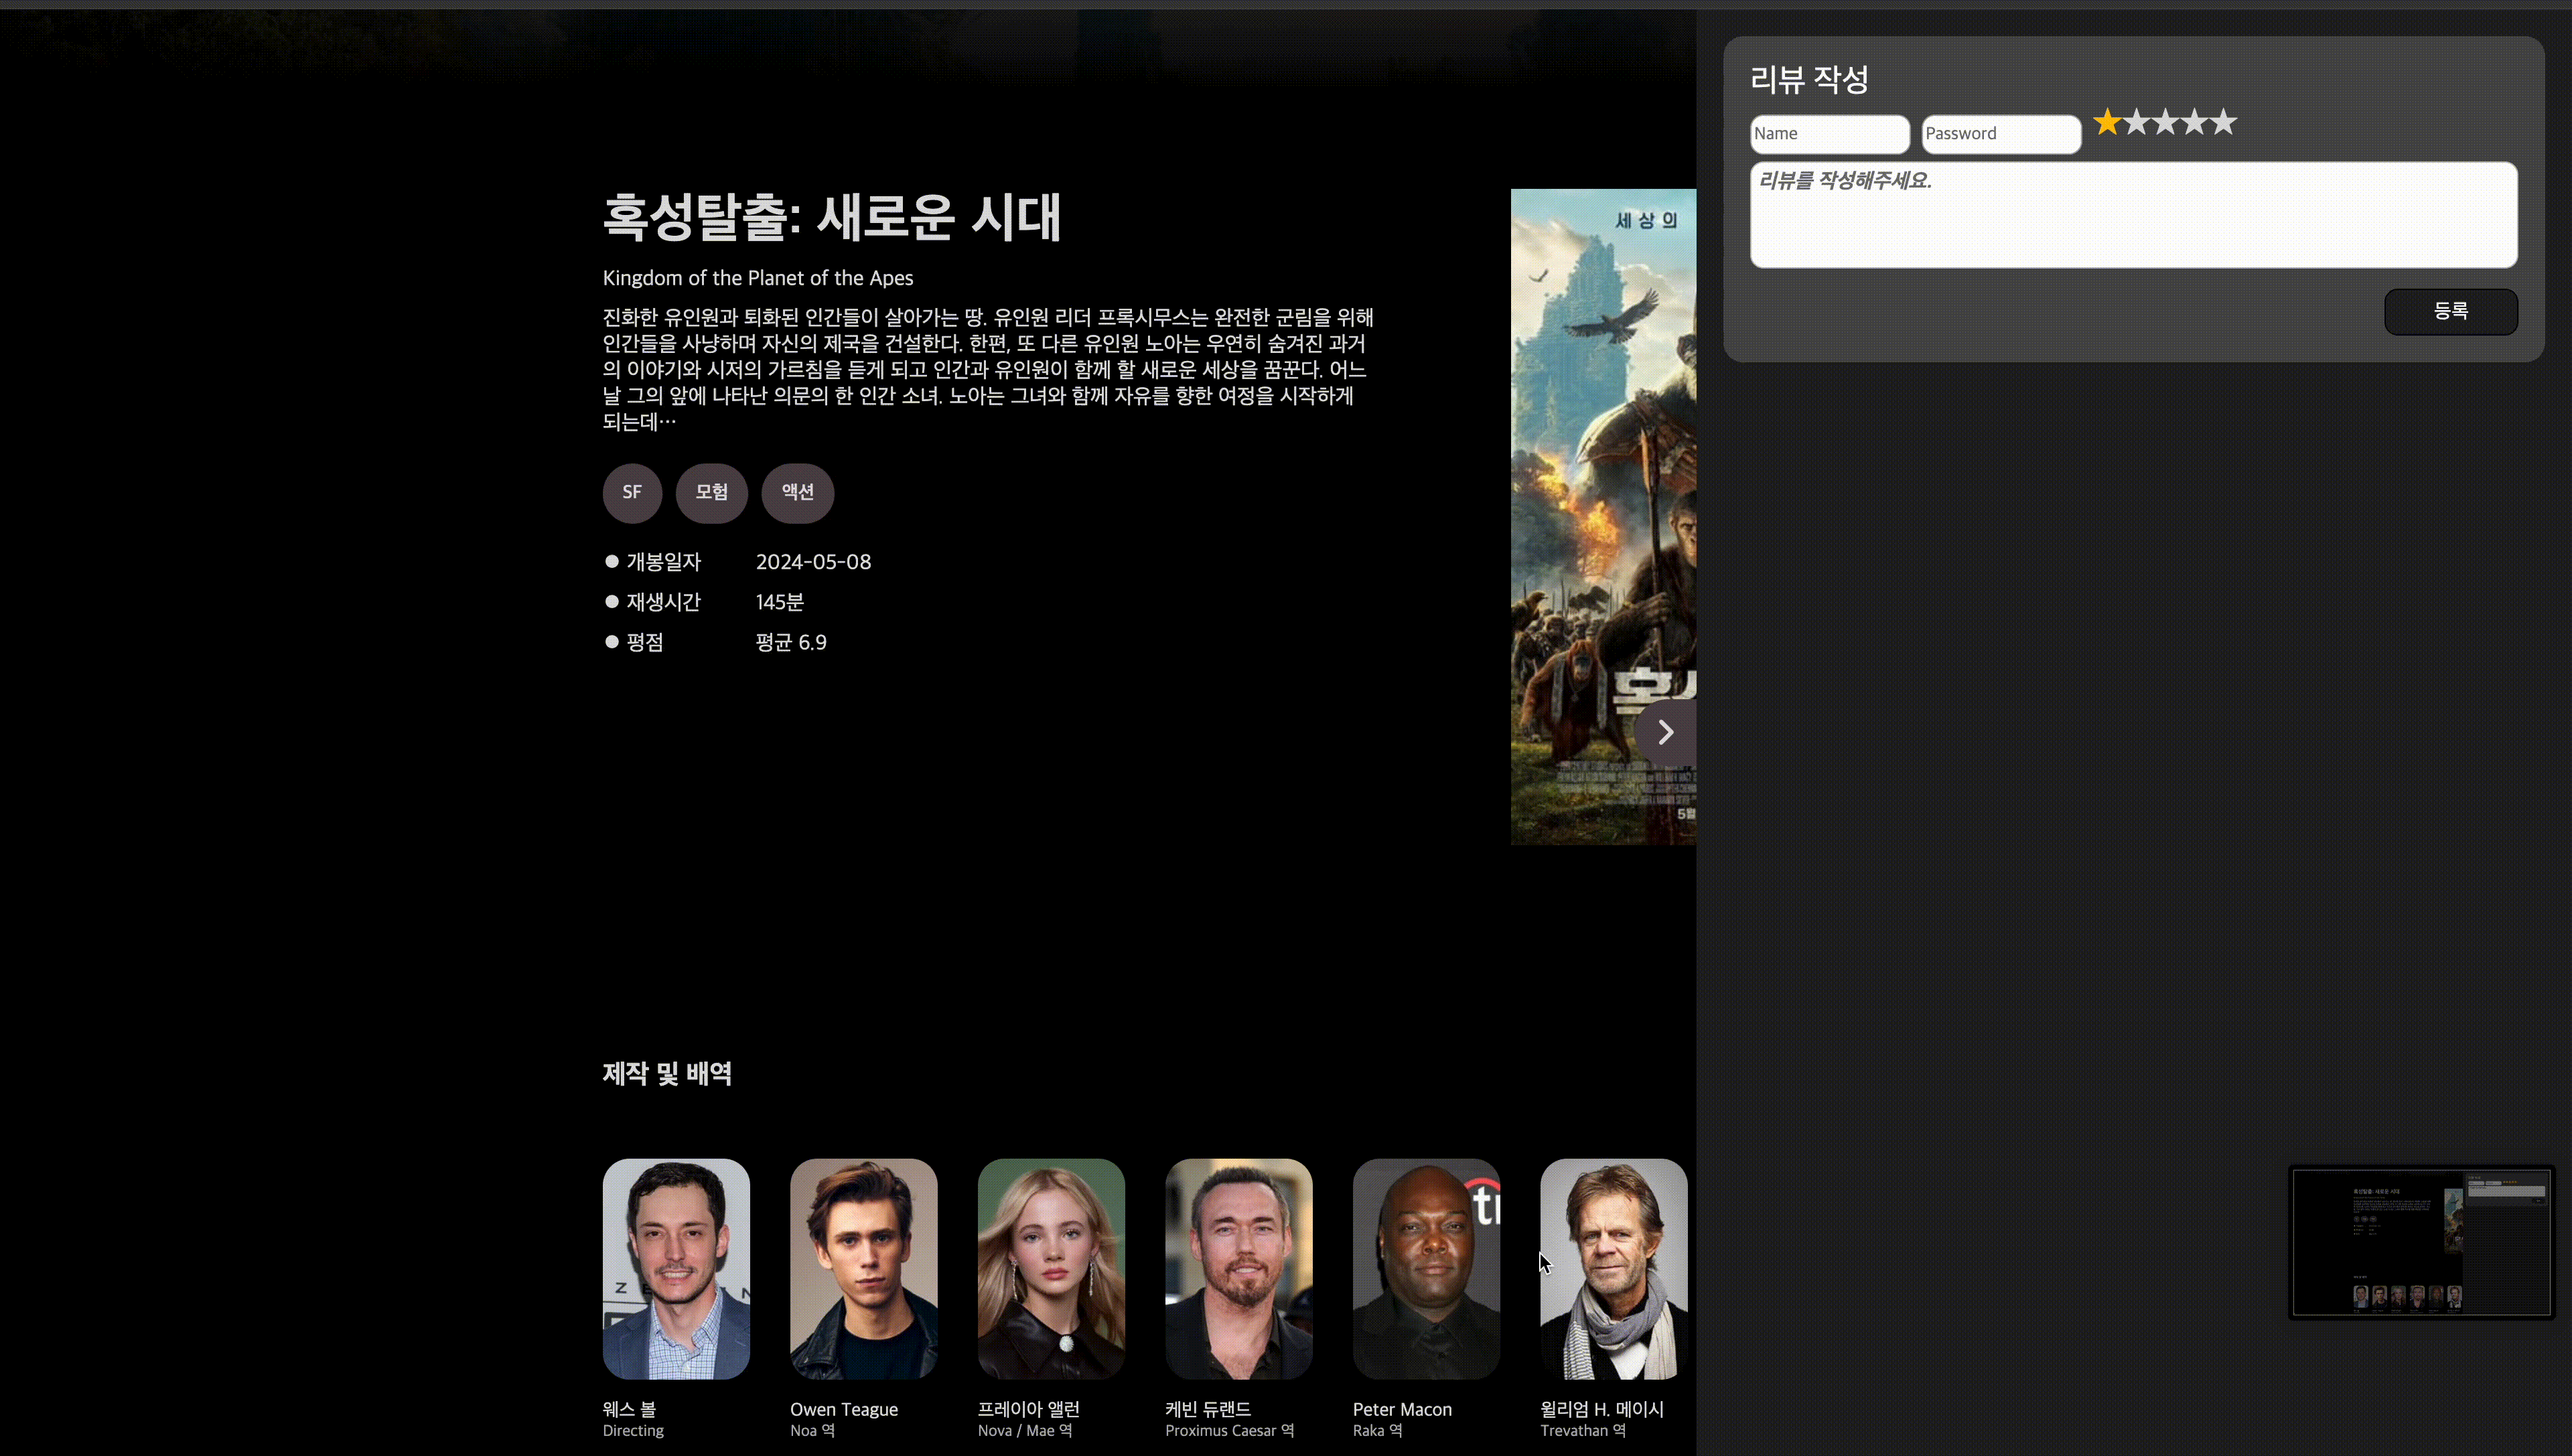Viewport: 2572px width, 1456px height.
Task: Set rating to two stars
Action: 2136,122
